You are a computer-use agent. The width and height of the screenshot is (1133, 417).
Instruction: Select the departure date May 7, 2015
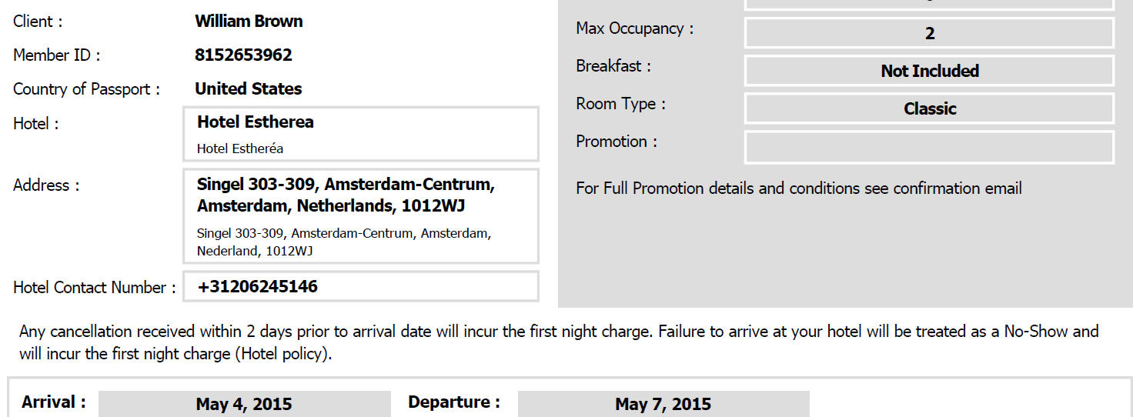point(663,404)
